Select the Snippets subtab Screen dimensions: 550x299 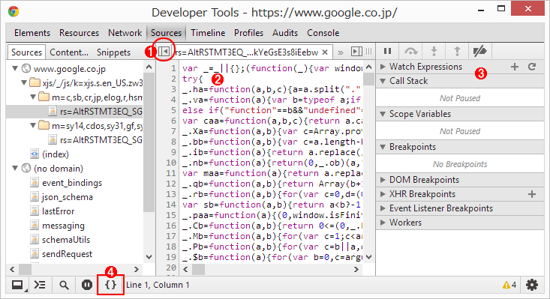[113, 52]
